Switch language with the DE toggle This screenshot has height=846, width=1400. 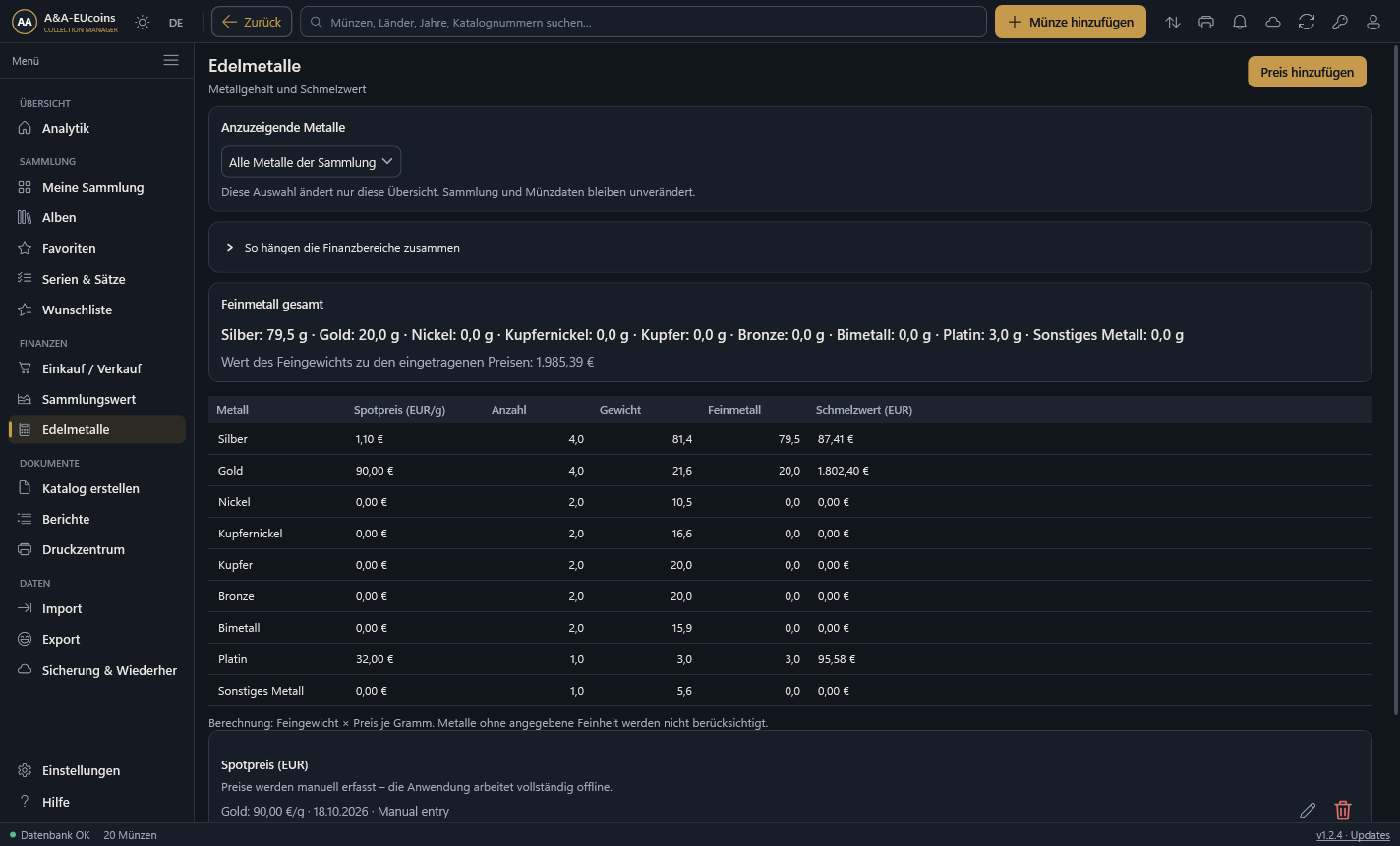coord(176,22)
